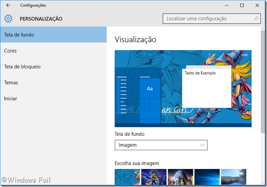The width and height of the screenshot is (267, 187).
Task: Click Texto de Exemplo in preview
Action: [x=200, y=73]
